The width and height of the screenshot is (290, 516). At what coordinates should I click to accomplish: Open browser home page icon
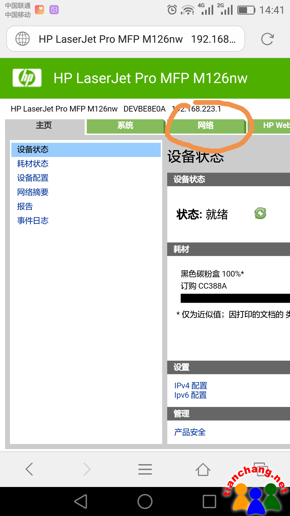pos(203,469)
